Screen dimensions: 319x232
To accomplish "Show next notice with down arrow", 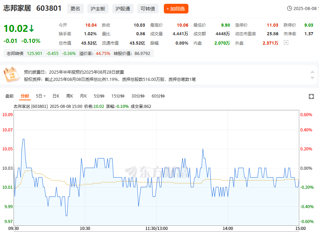I will (x=312, y=78).
